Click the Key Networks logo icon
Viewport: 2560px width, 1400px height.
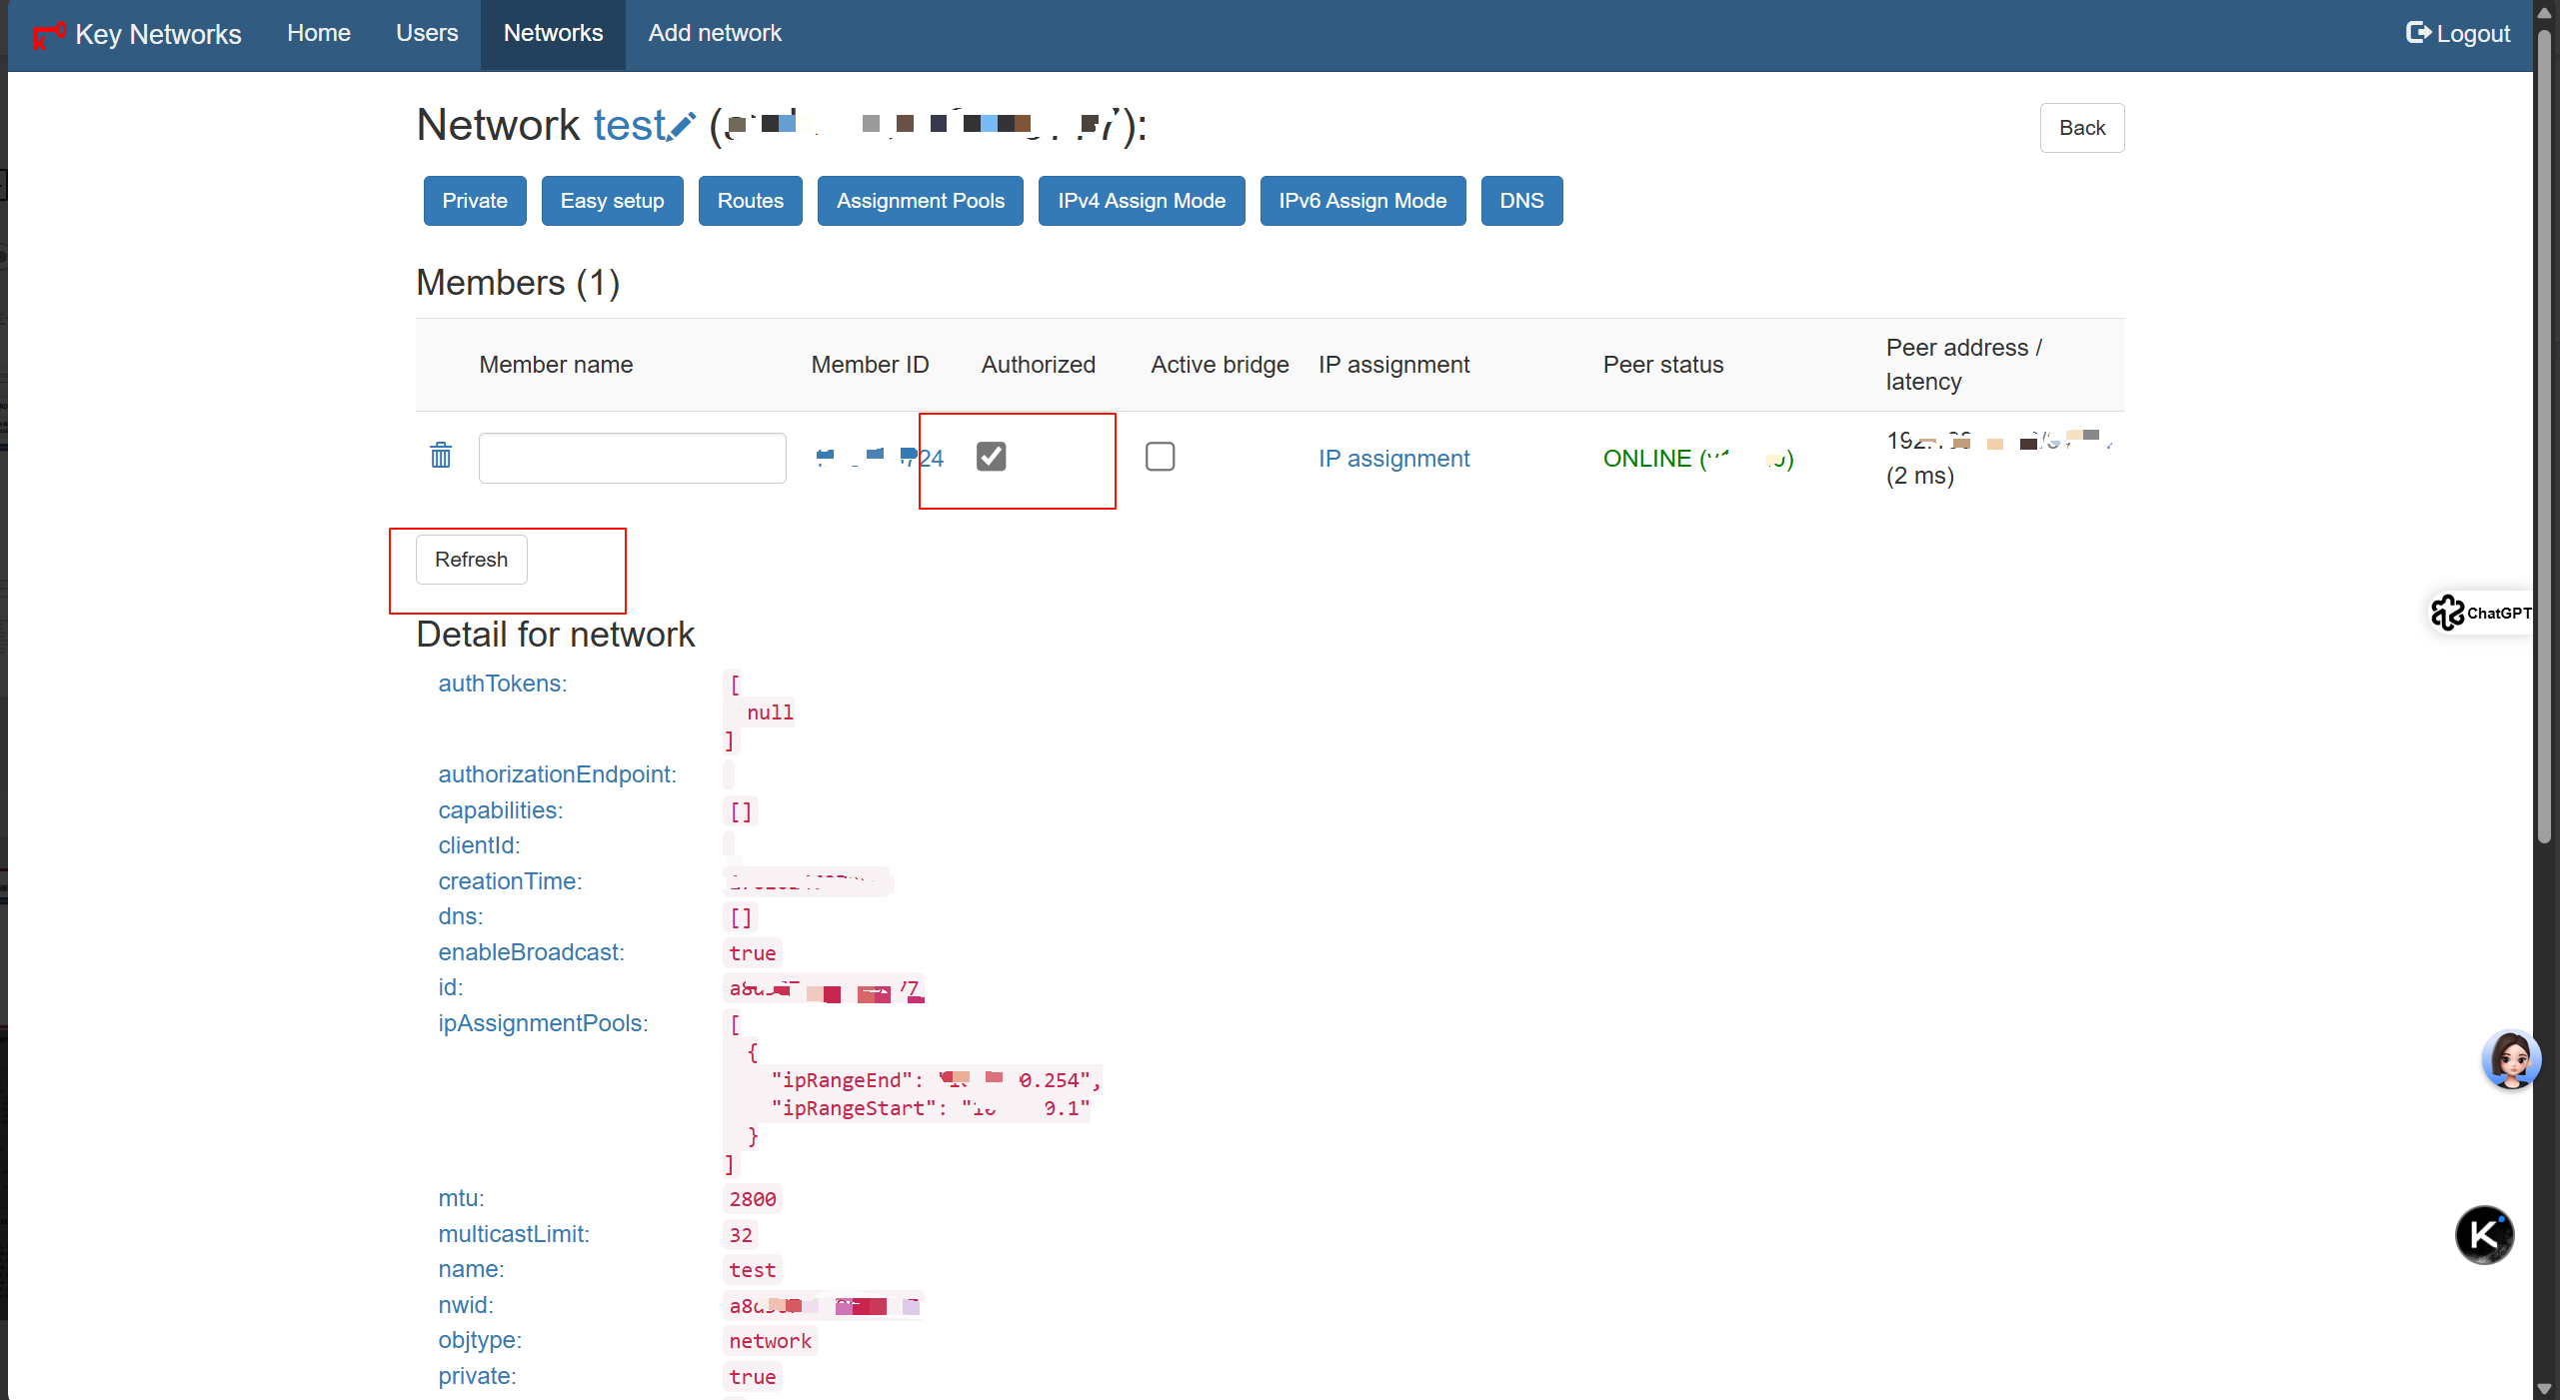pyautogui.click(x=48, y=35)
